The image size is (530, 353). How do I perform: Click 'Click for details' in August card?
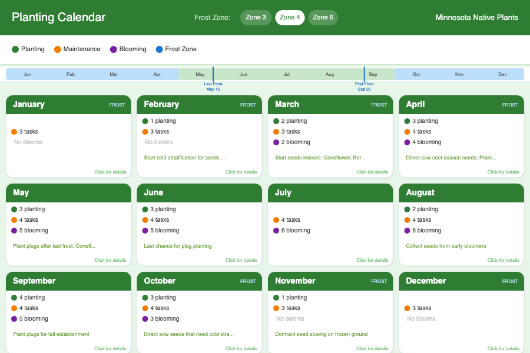(503, 260)
